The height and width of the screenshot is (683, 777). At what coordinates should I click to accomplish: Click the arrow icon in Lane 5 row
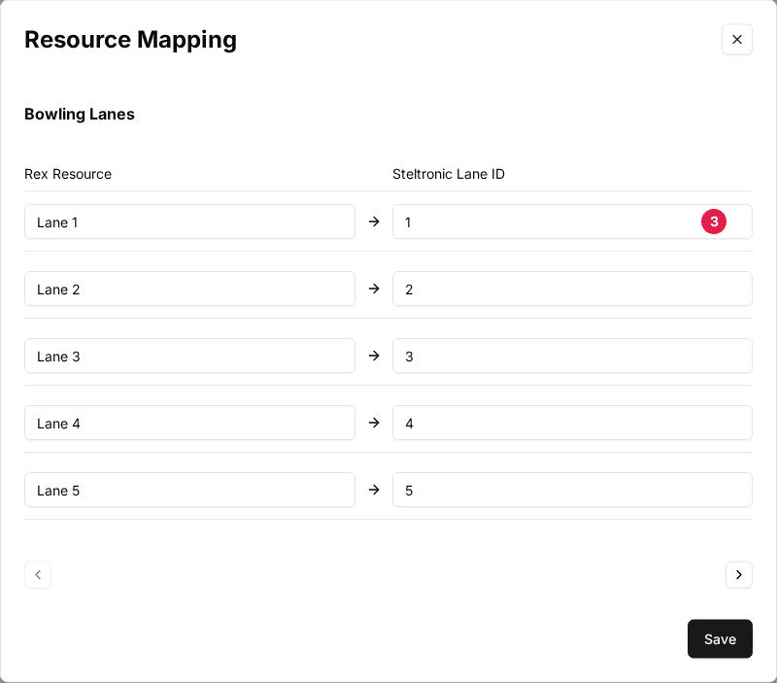(x=374, y=490)
